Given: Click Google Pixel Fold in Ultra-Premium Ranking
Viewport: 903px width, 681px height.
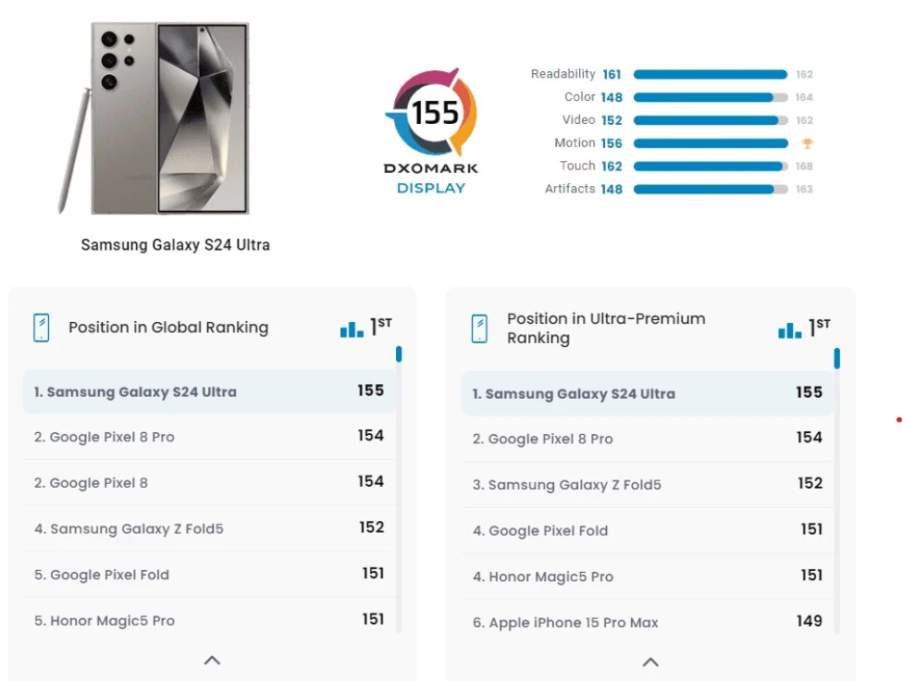Looking at the screenshot, I should click(x=540, y=531).
